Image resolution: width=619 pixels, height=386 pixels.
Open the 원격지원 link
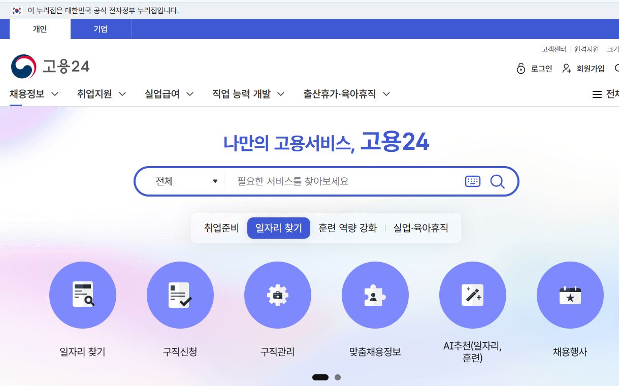click(587, 49)
